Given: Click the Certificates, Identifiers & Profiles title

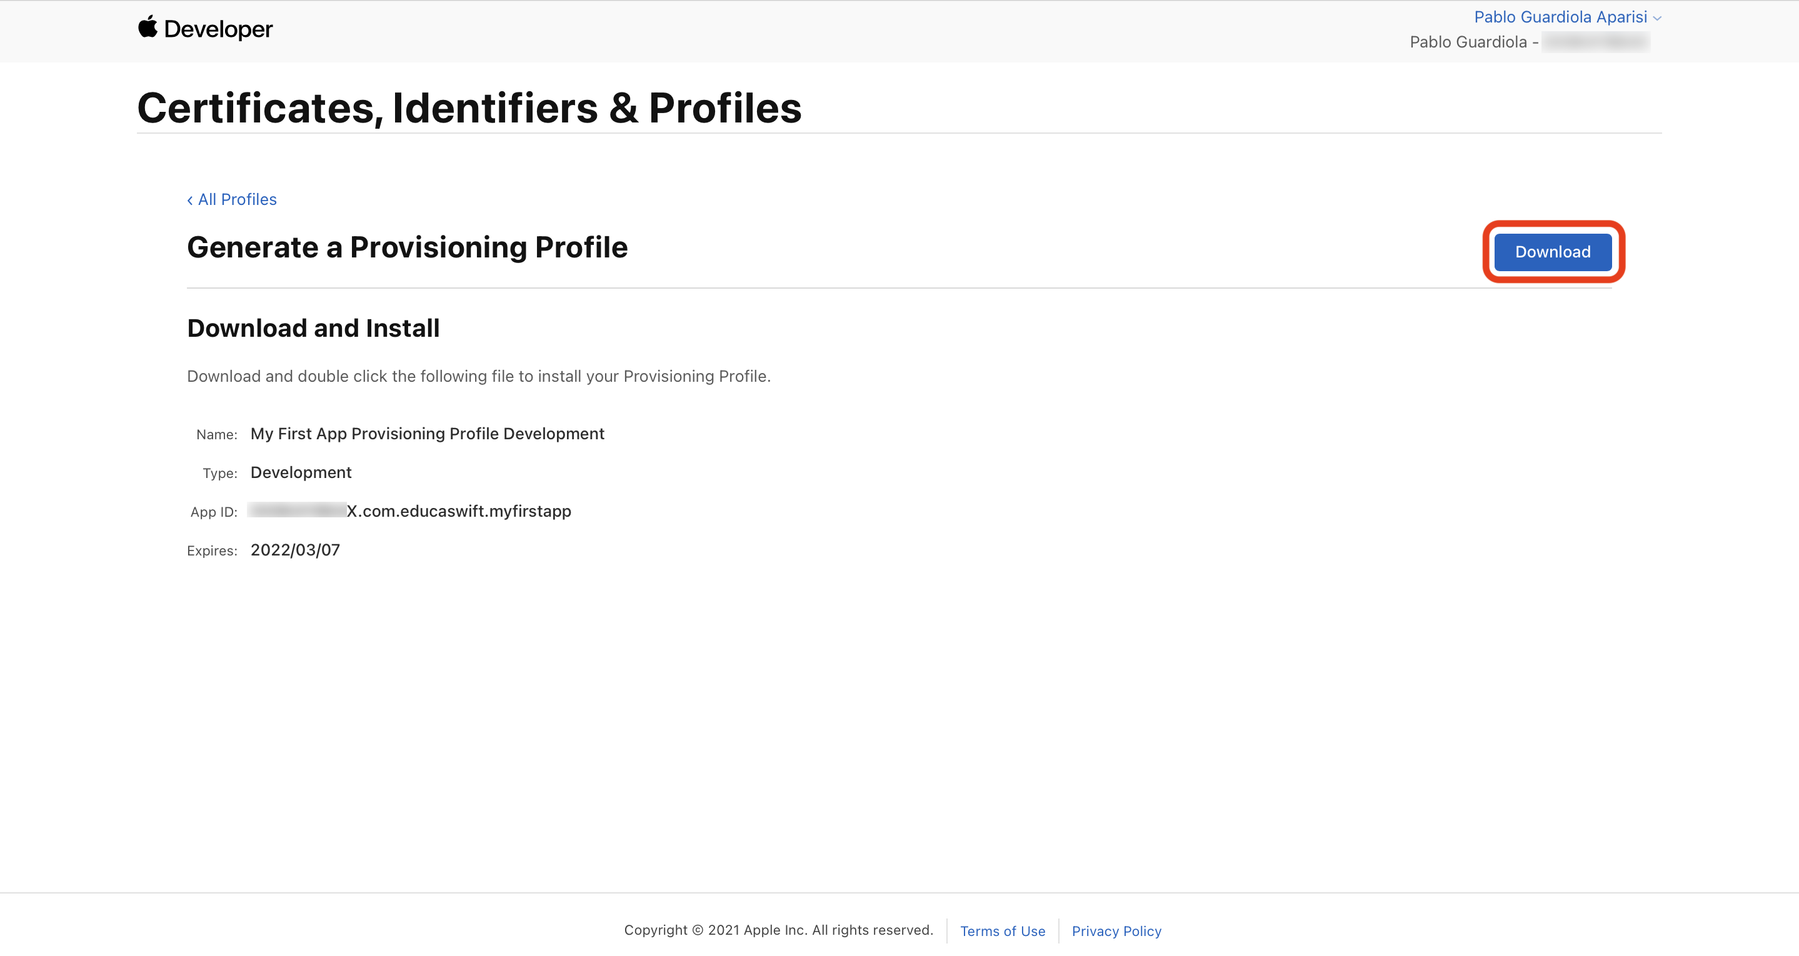Looking at the screenshot, I should (x=469, y=108).
